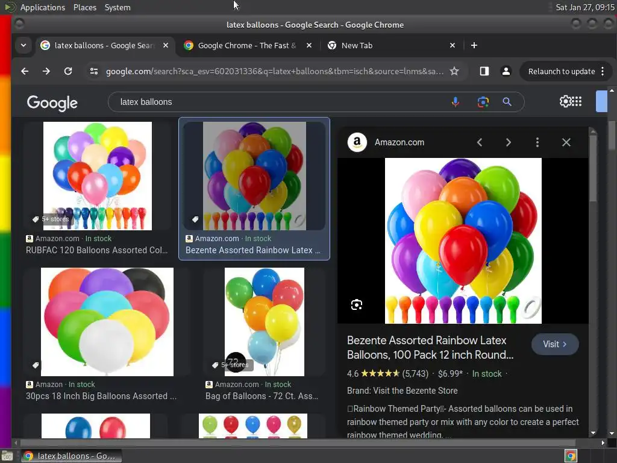Screen dimensions: 617x463
Task: Close the latex balloons search tab
Action: 166,45
